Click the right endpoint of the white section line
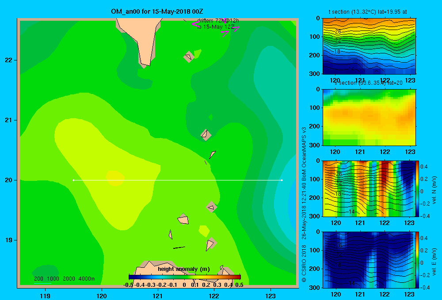The height and width of the screenshot is (300, 442). (282, 180)
